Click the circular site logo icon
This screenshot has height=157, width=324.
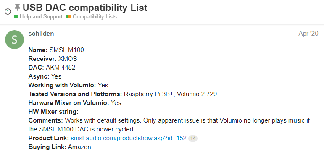pyautogui.click(x=8, y=12)
